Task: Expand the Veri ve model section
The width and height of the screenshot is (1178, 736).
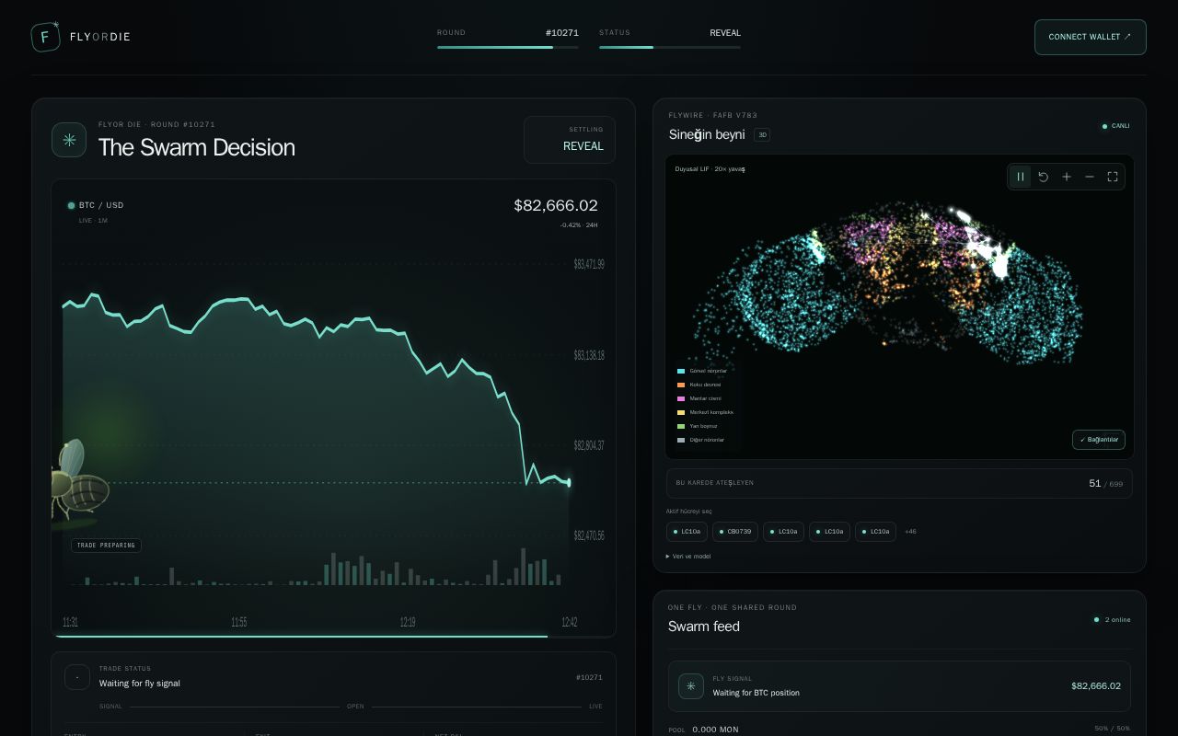Action: pos(688,557)
